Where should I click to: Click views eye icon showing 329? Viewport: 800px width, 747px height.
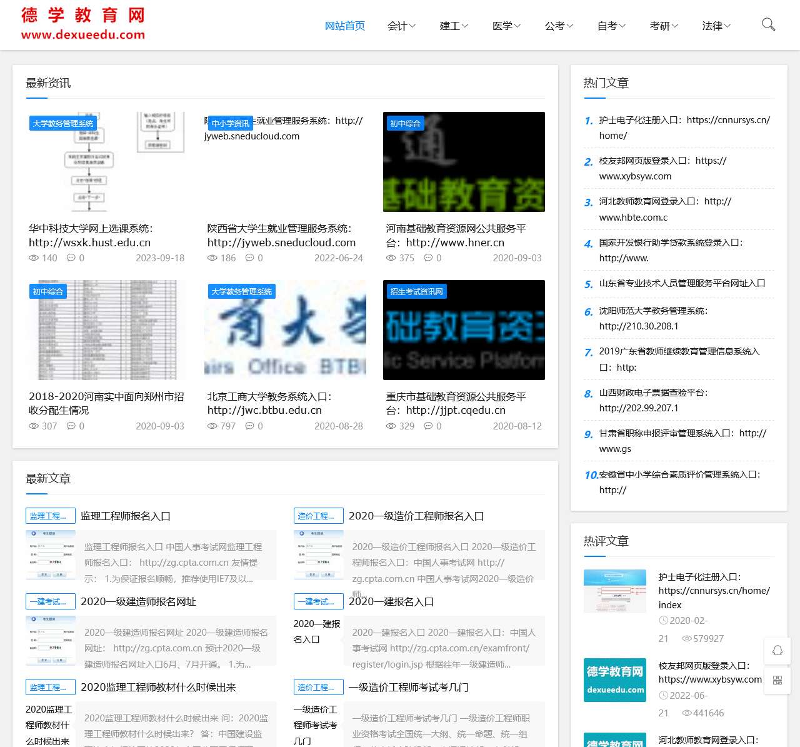click(x=391, y=426)
